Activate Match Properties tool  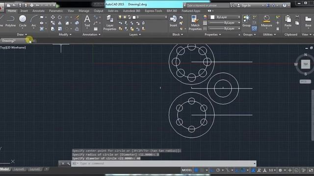195,22
